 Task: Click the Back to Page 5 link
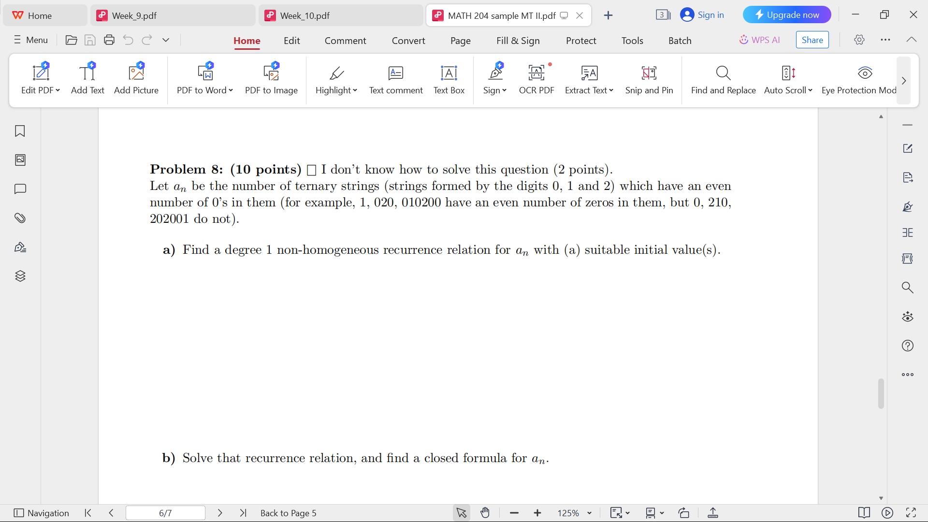tap(288, 513)
